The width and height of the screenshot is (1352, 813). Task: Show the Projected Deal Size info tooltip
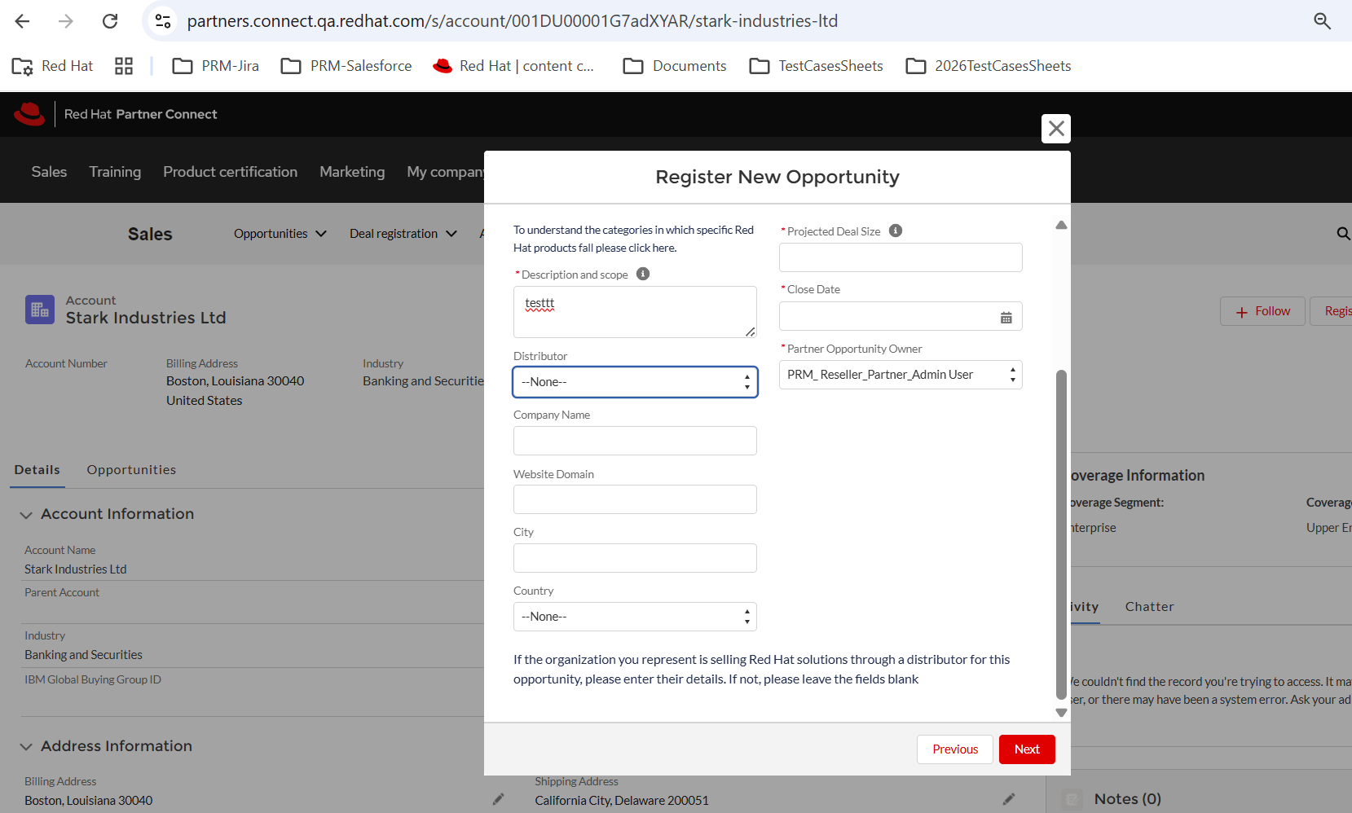click(896, 231)
